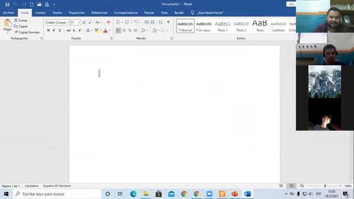354x199 pixels.
Task: Click multilevel list icon
Action: point(136,22)
